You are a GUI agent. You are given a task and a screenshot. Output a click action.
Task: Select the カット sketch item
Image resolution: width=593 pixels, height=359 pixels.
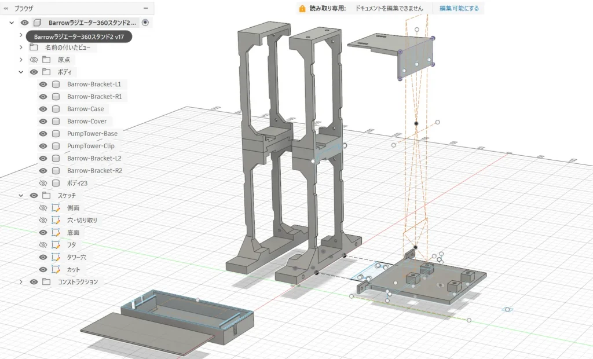(74, 270)
